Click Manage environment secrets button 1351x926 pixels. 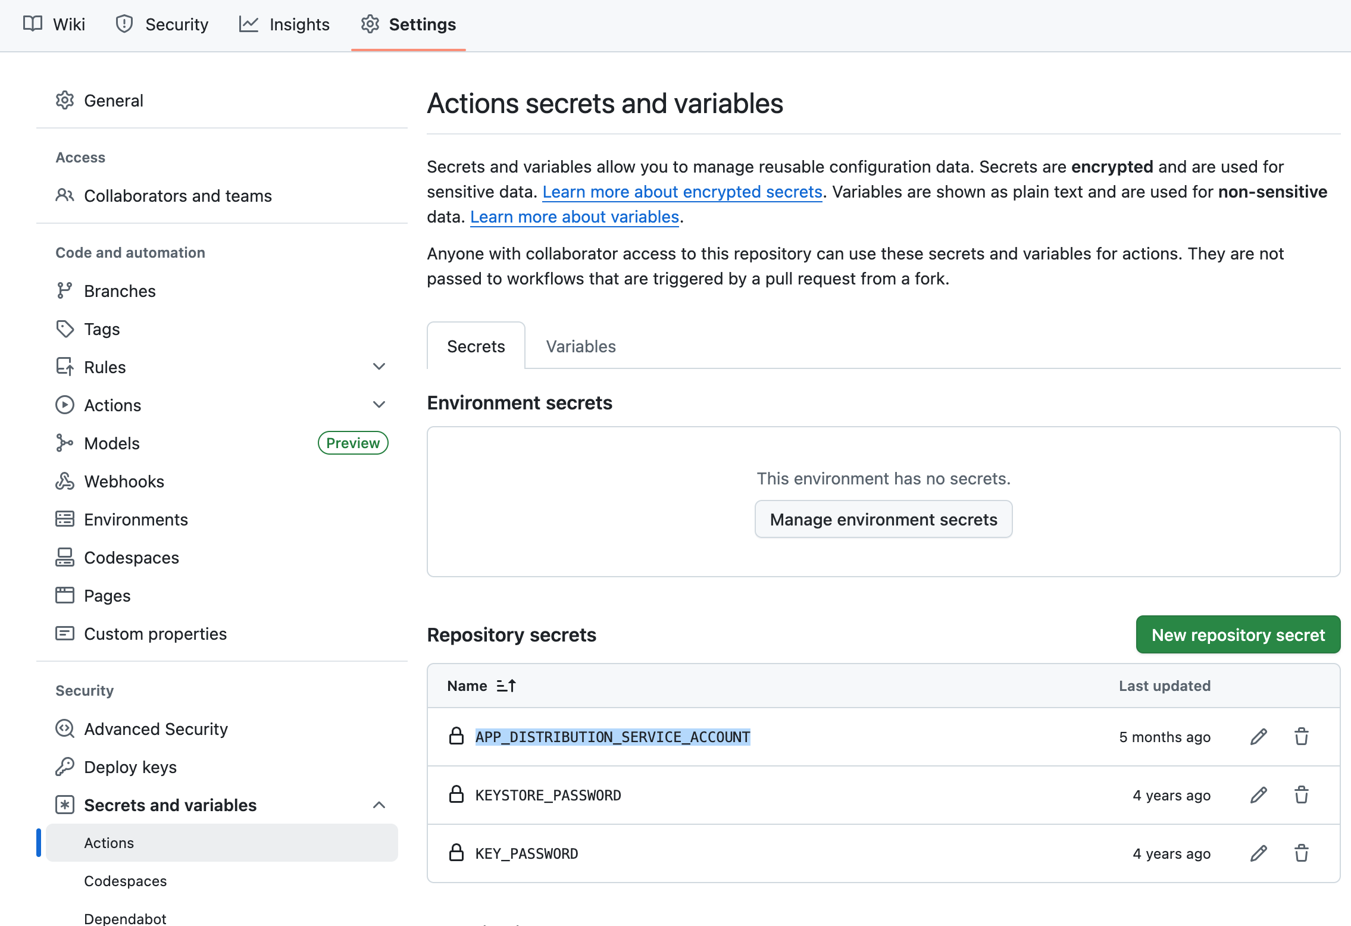pos(883,520)
